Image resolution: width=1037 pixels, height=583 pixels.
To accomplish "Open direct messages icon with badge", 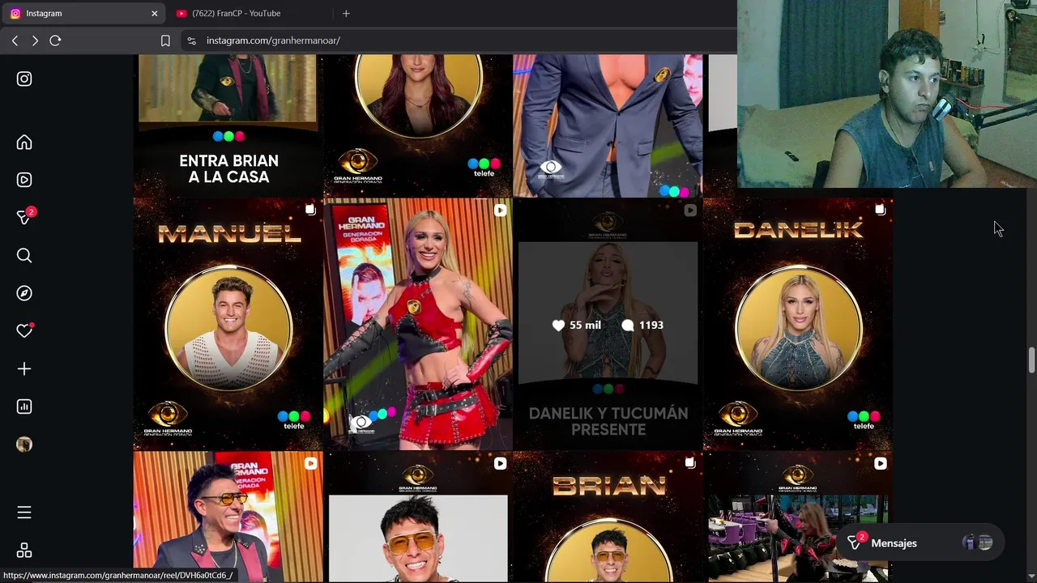I will point(25,216).
